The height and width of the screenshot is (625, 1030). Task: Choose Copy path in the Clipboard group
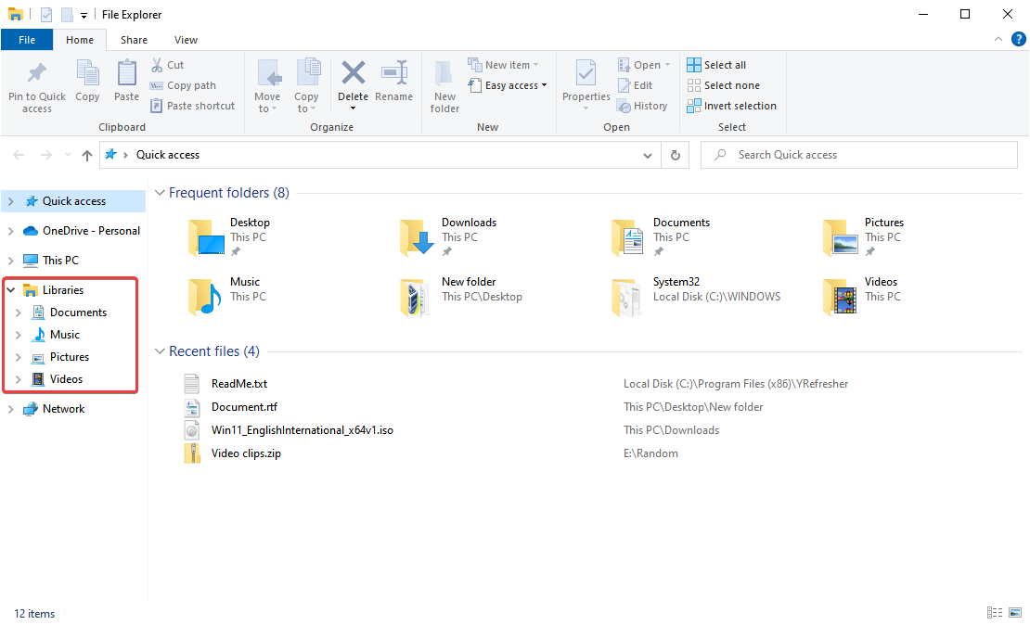pyautogui.click(x=183, y=85)
